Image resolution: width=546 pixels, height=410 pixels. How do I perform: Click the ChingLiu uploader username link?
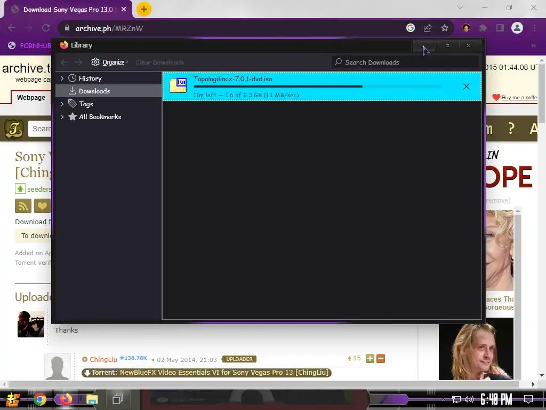coord(103,359)
